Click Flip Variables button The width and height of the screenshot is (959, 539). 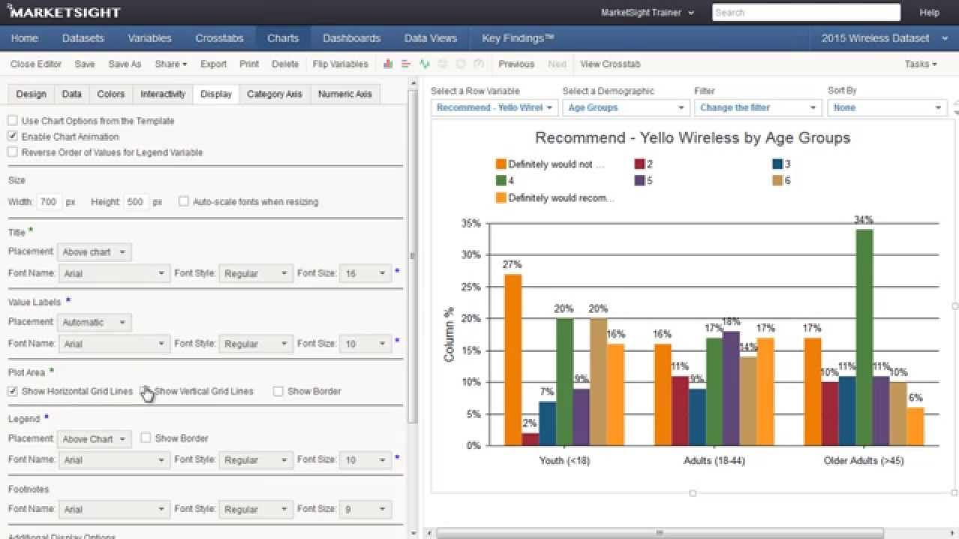341,64
